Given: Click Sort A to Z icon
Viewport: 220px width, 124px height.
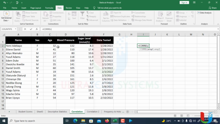Looking at the screenshot, I should [x=69, y=14].
